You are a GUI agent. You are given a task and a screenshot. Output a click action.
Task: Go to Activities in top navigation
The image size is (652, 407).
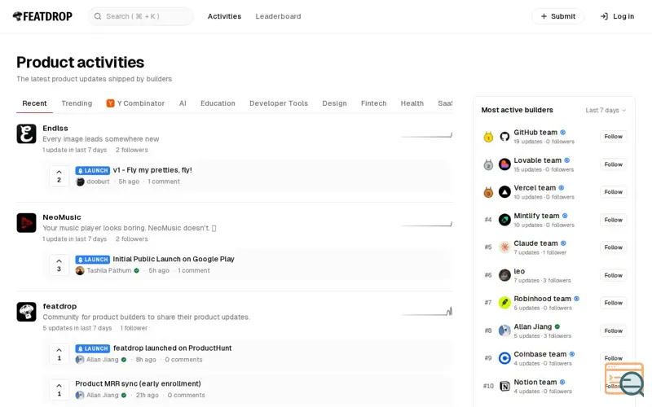click(225, 16)
